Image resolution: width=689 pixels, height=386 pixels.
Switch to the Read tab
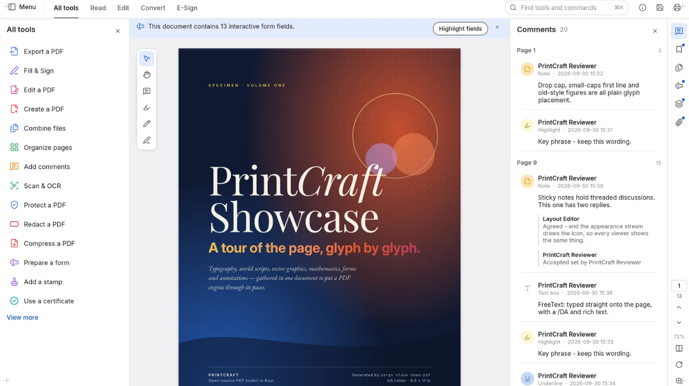click(x=98, y=8)
